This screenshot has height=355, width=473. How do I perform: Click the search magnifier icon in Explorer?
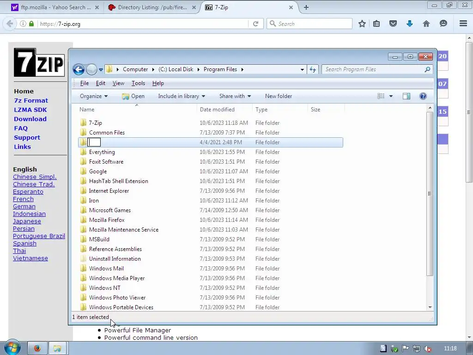point(427,69)
